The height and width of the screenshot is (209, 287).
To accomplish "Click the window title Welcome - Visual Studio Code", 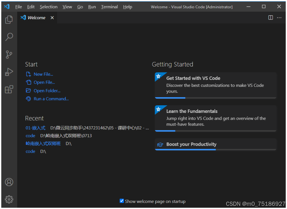I will coord(192,7).
